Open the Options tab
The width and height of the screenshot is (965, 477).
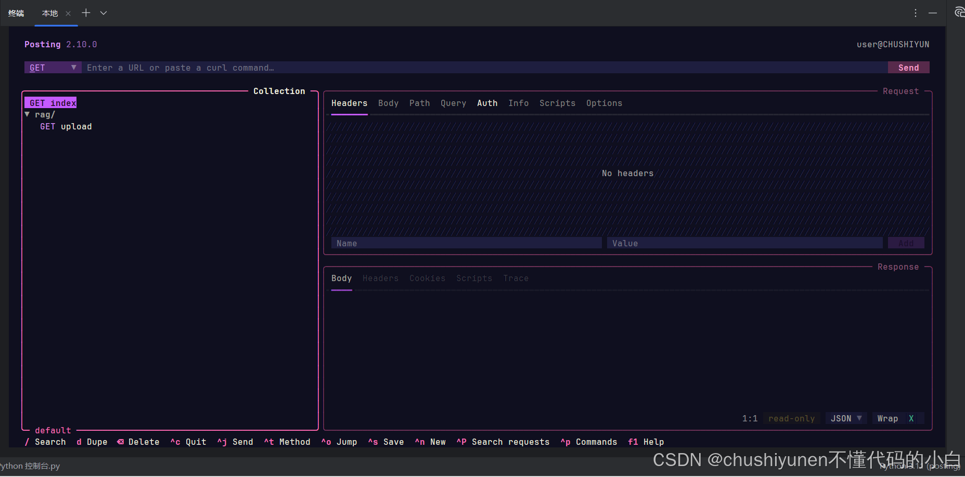[x=604, y=103]
